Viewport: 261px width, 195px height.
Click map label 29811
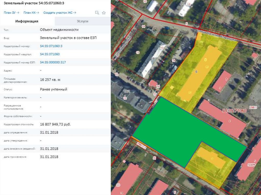point(253,108)
